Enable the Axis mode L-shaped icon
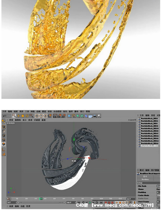 pyautogui.click(x=4, y=150)
